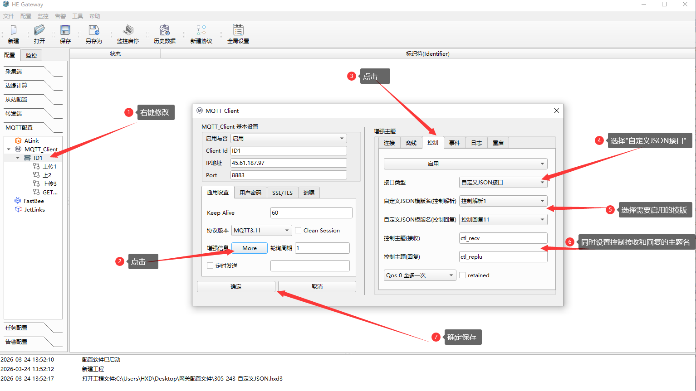The width and height of the screenshot is (696, 391).
Task: Open the 历史数据 history data icon
Action: 164,30
